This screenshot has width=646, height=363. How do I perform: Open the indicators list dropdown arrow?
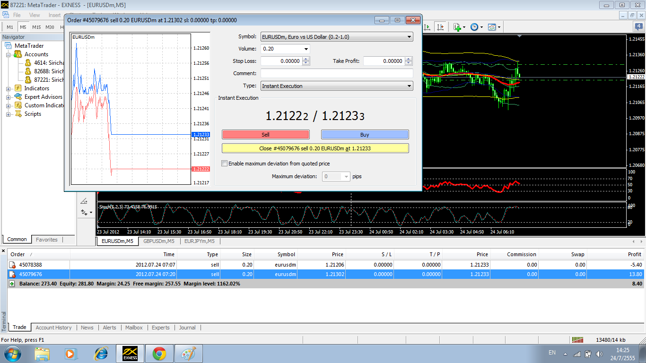click(464, 27)
